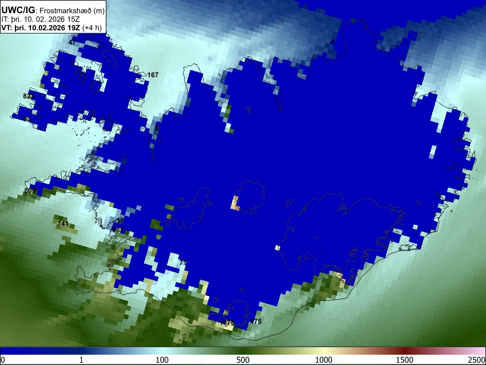486x365 pixels.
Task: Click the map value label '71'
Action: pos(183,263)
